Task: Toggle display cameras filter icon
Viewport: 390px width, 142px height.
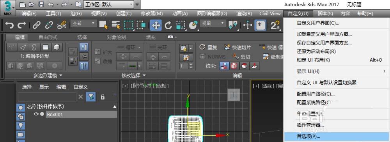Action: point(21,134)
